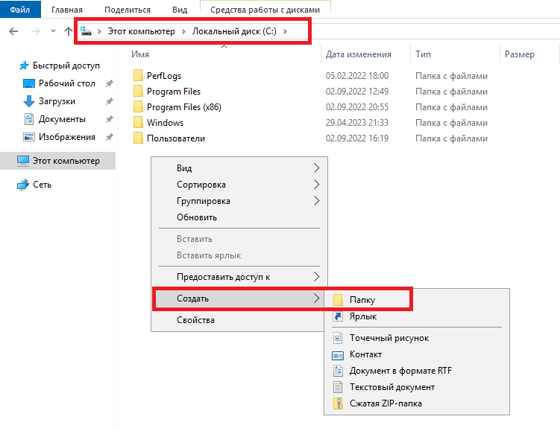This screenshot has width=560, height=431.
Task: Switch to the Главная ribbon tab
Action: coord(67,10)
